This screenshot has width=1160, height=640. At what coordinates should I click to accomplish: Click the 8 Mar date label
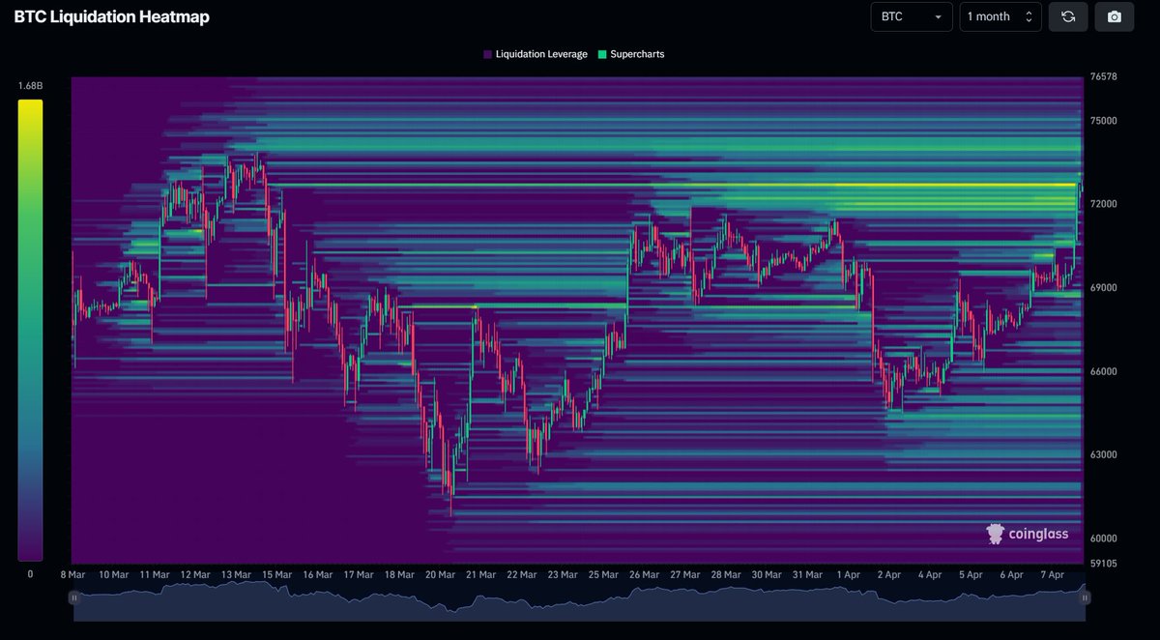73,574
